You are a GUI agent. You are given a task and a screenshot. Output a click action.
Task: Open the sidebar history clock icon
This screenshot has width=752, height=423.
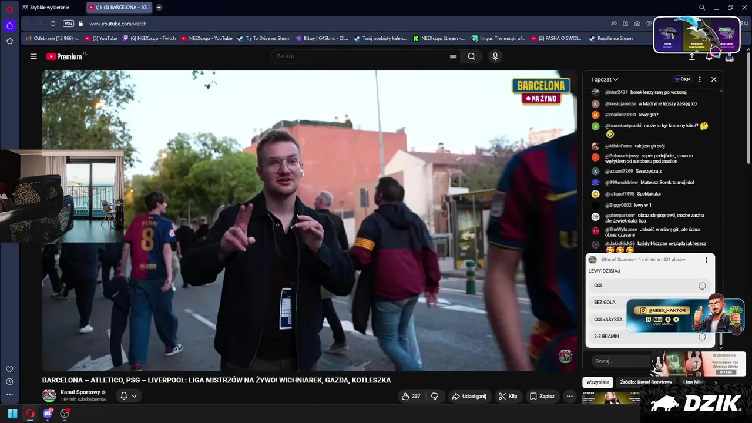tap(9, 382)
